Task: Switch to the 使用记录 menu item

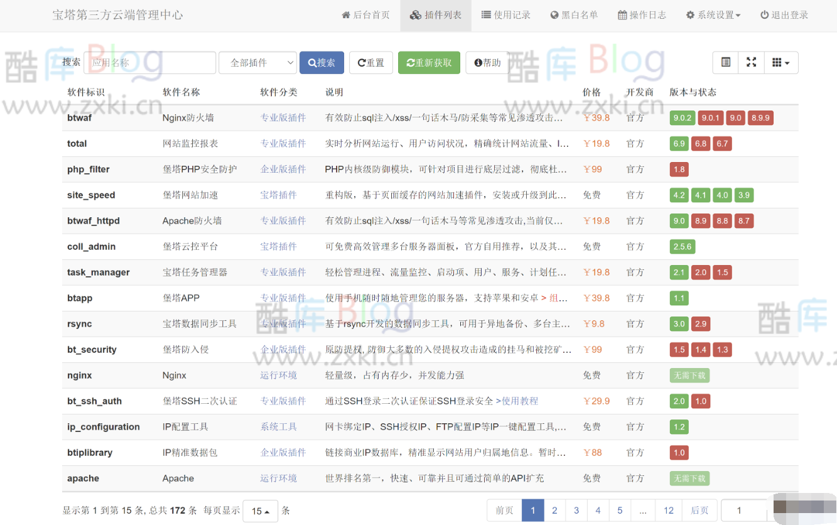Action: (506, 14)
